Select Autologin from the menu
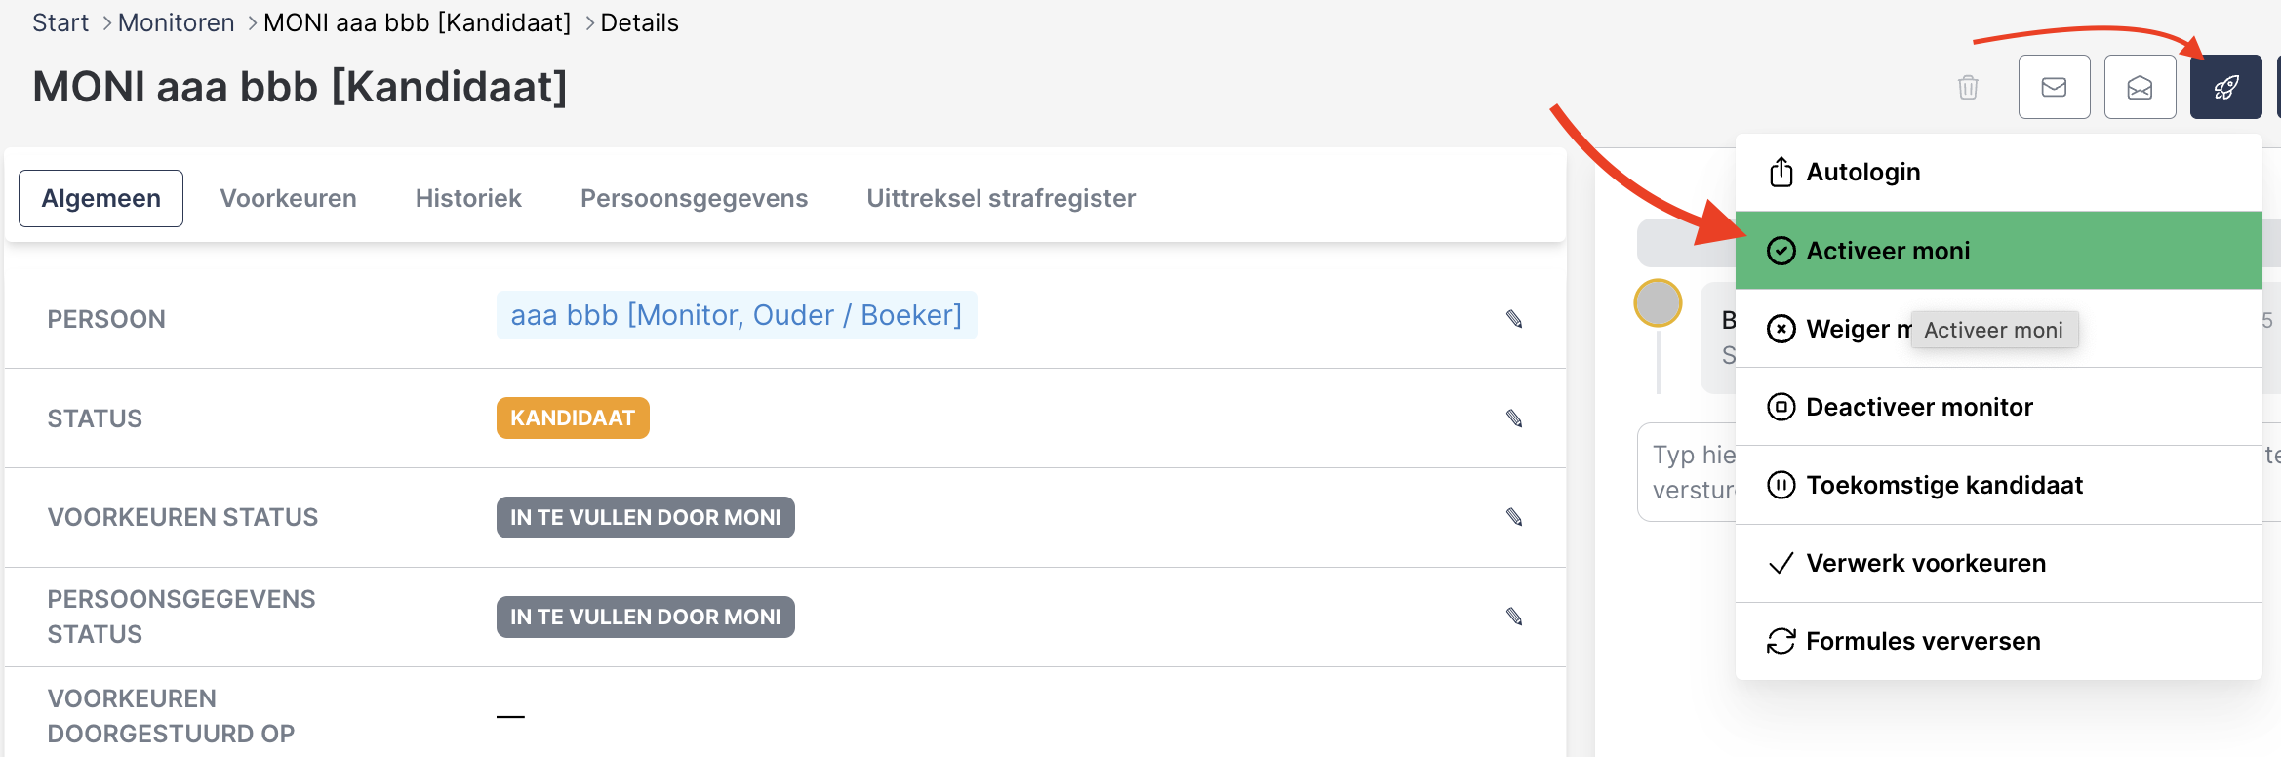Image resolution: width=2281 pixels, height=757 pixels. pos(1861,173)
